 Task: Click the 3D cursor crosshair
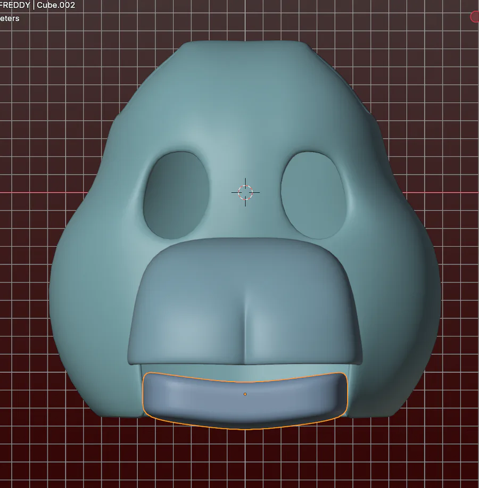point(245,192)
